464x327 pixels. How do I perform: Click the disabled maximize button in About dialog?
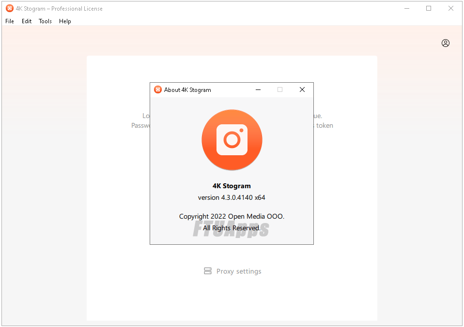click(279, 89)
